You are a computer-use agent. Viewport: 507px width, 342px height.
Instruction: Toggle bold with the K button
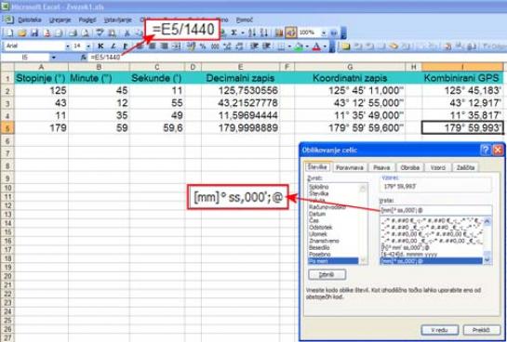[x=100, y=46]
